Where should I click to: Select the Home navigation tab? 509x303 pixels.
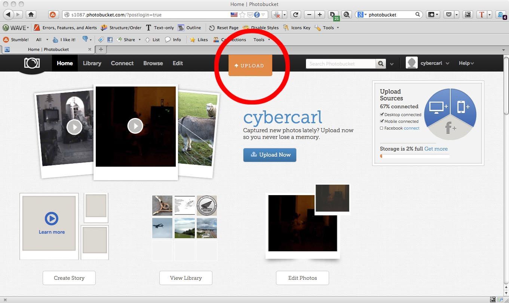[x=65, y=63]
